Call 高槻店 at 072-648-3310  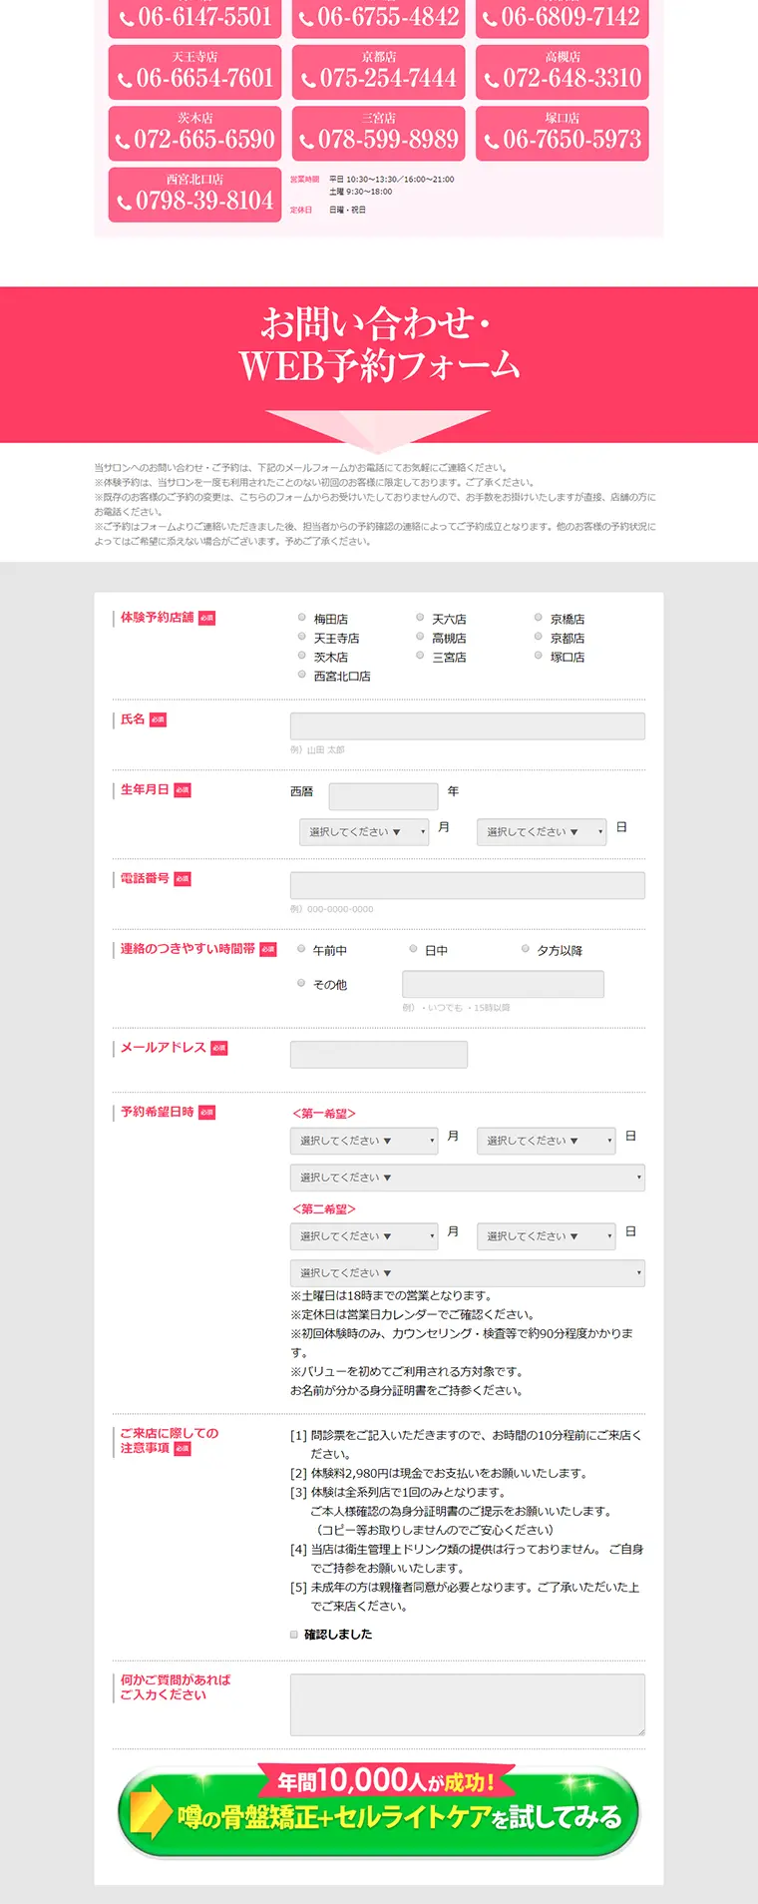point(562,72)
